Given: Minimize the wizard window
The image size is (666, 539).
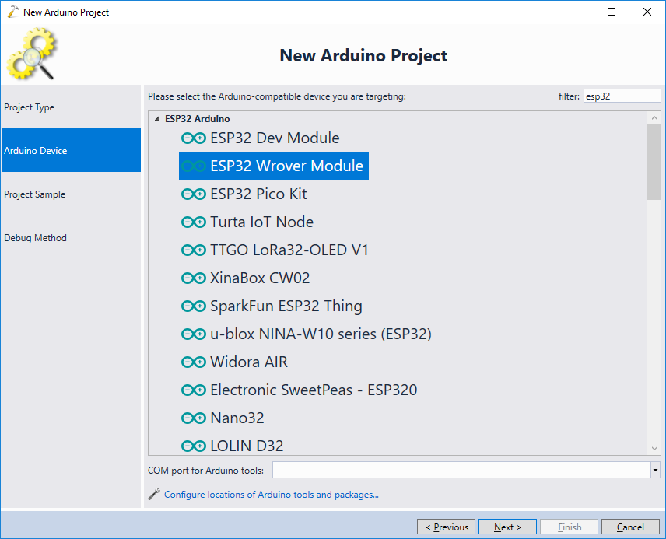Looking at the screenshot, I should [577, 12].
